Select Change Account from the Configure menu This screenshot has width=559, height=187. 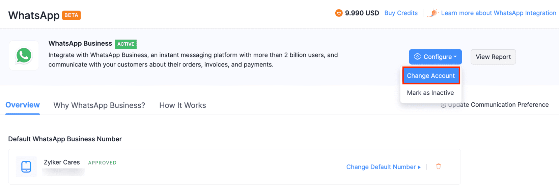(430, 76)
